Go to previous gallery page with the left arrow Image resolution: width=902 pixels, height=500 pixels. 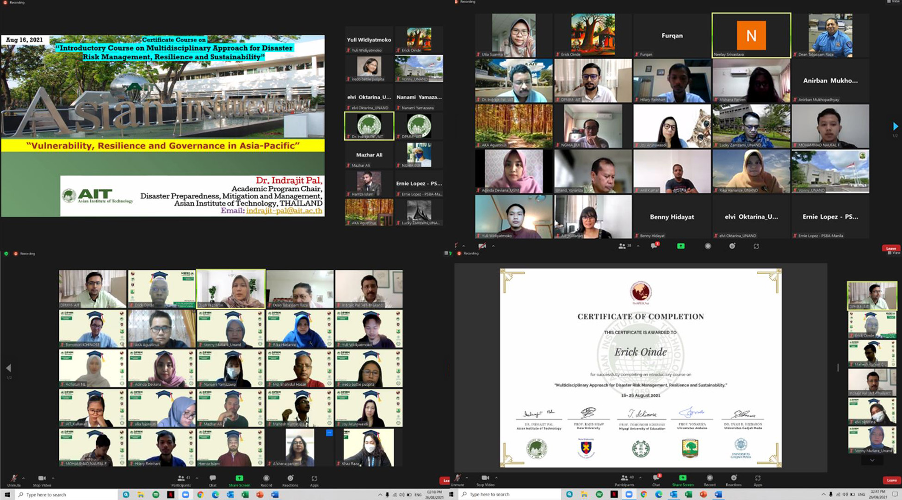(x=8, y=368)
